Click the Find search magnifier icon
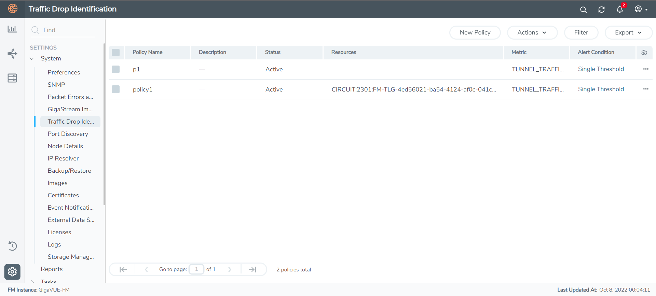656x296 pixels. (x=35, y=30)
